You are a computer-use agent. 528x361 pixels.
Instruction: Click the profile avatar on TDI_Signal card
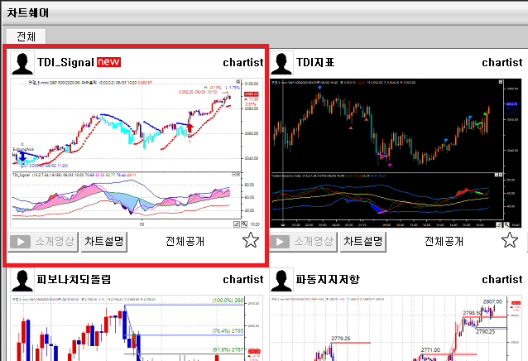tap(23, 63)
